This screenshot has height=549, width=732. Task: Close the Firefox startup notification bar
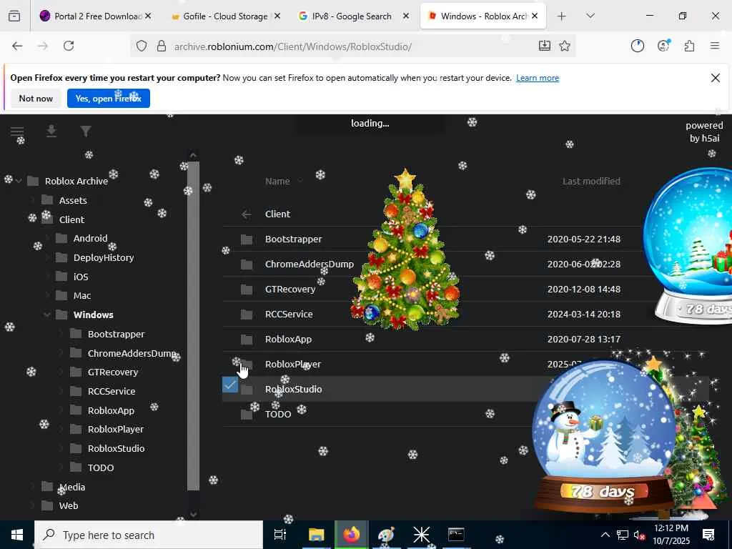[715, 78]
